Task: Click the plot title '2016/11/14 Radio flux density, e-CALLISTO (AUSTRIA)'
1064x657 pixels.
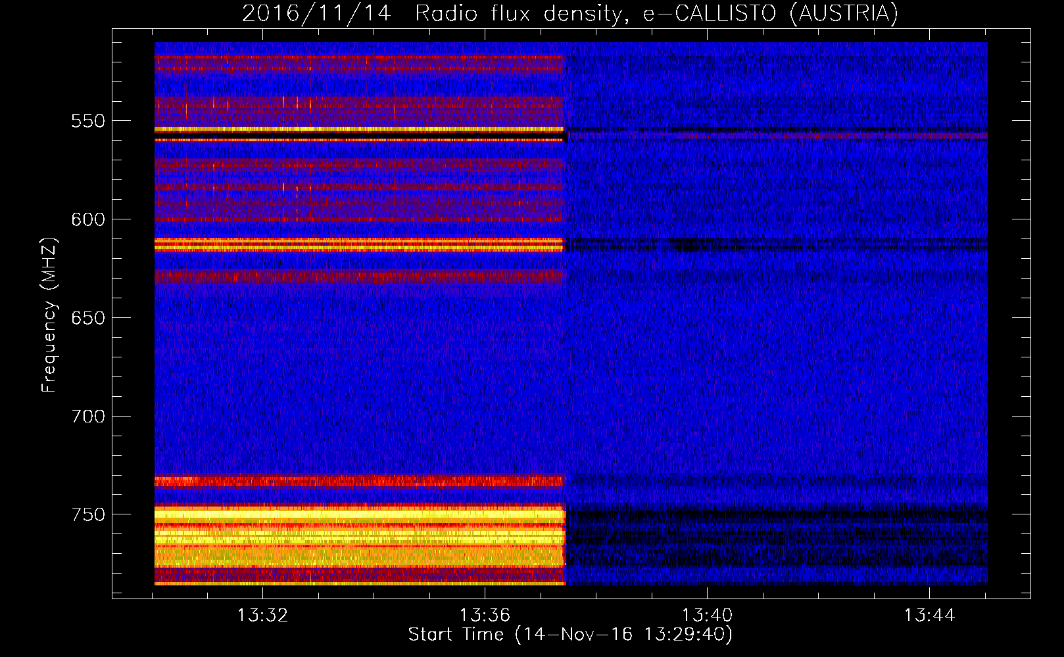Action: pyautogui.click(x=569, y=13)
